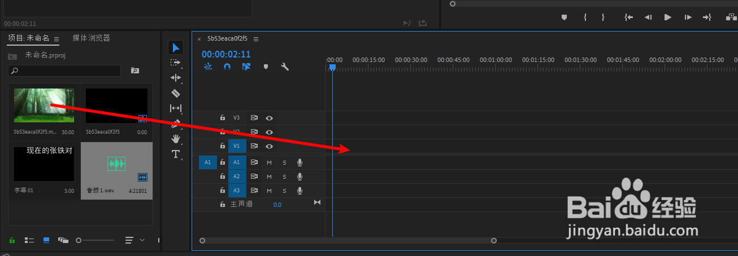
Task: Mark Out point in Program monitor
Action: (x=603, y=17)
